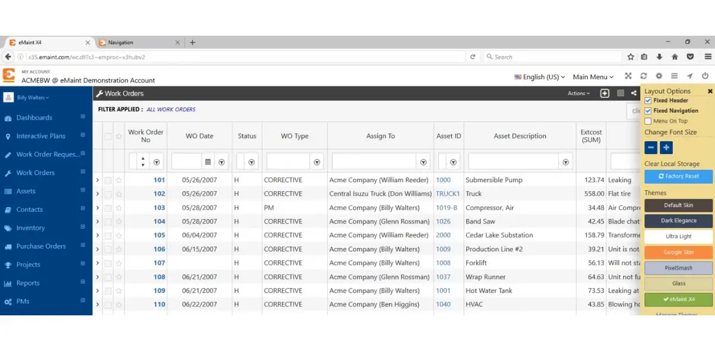Decrease font size with minus button
This screenshot has width=715, height=357.
651,147
